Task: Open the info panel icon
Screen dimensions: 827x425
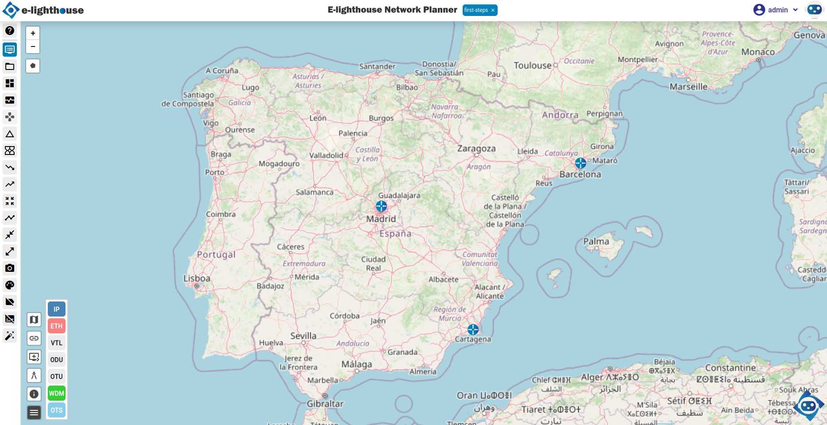Action: point(34,393)
